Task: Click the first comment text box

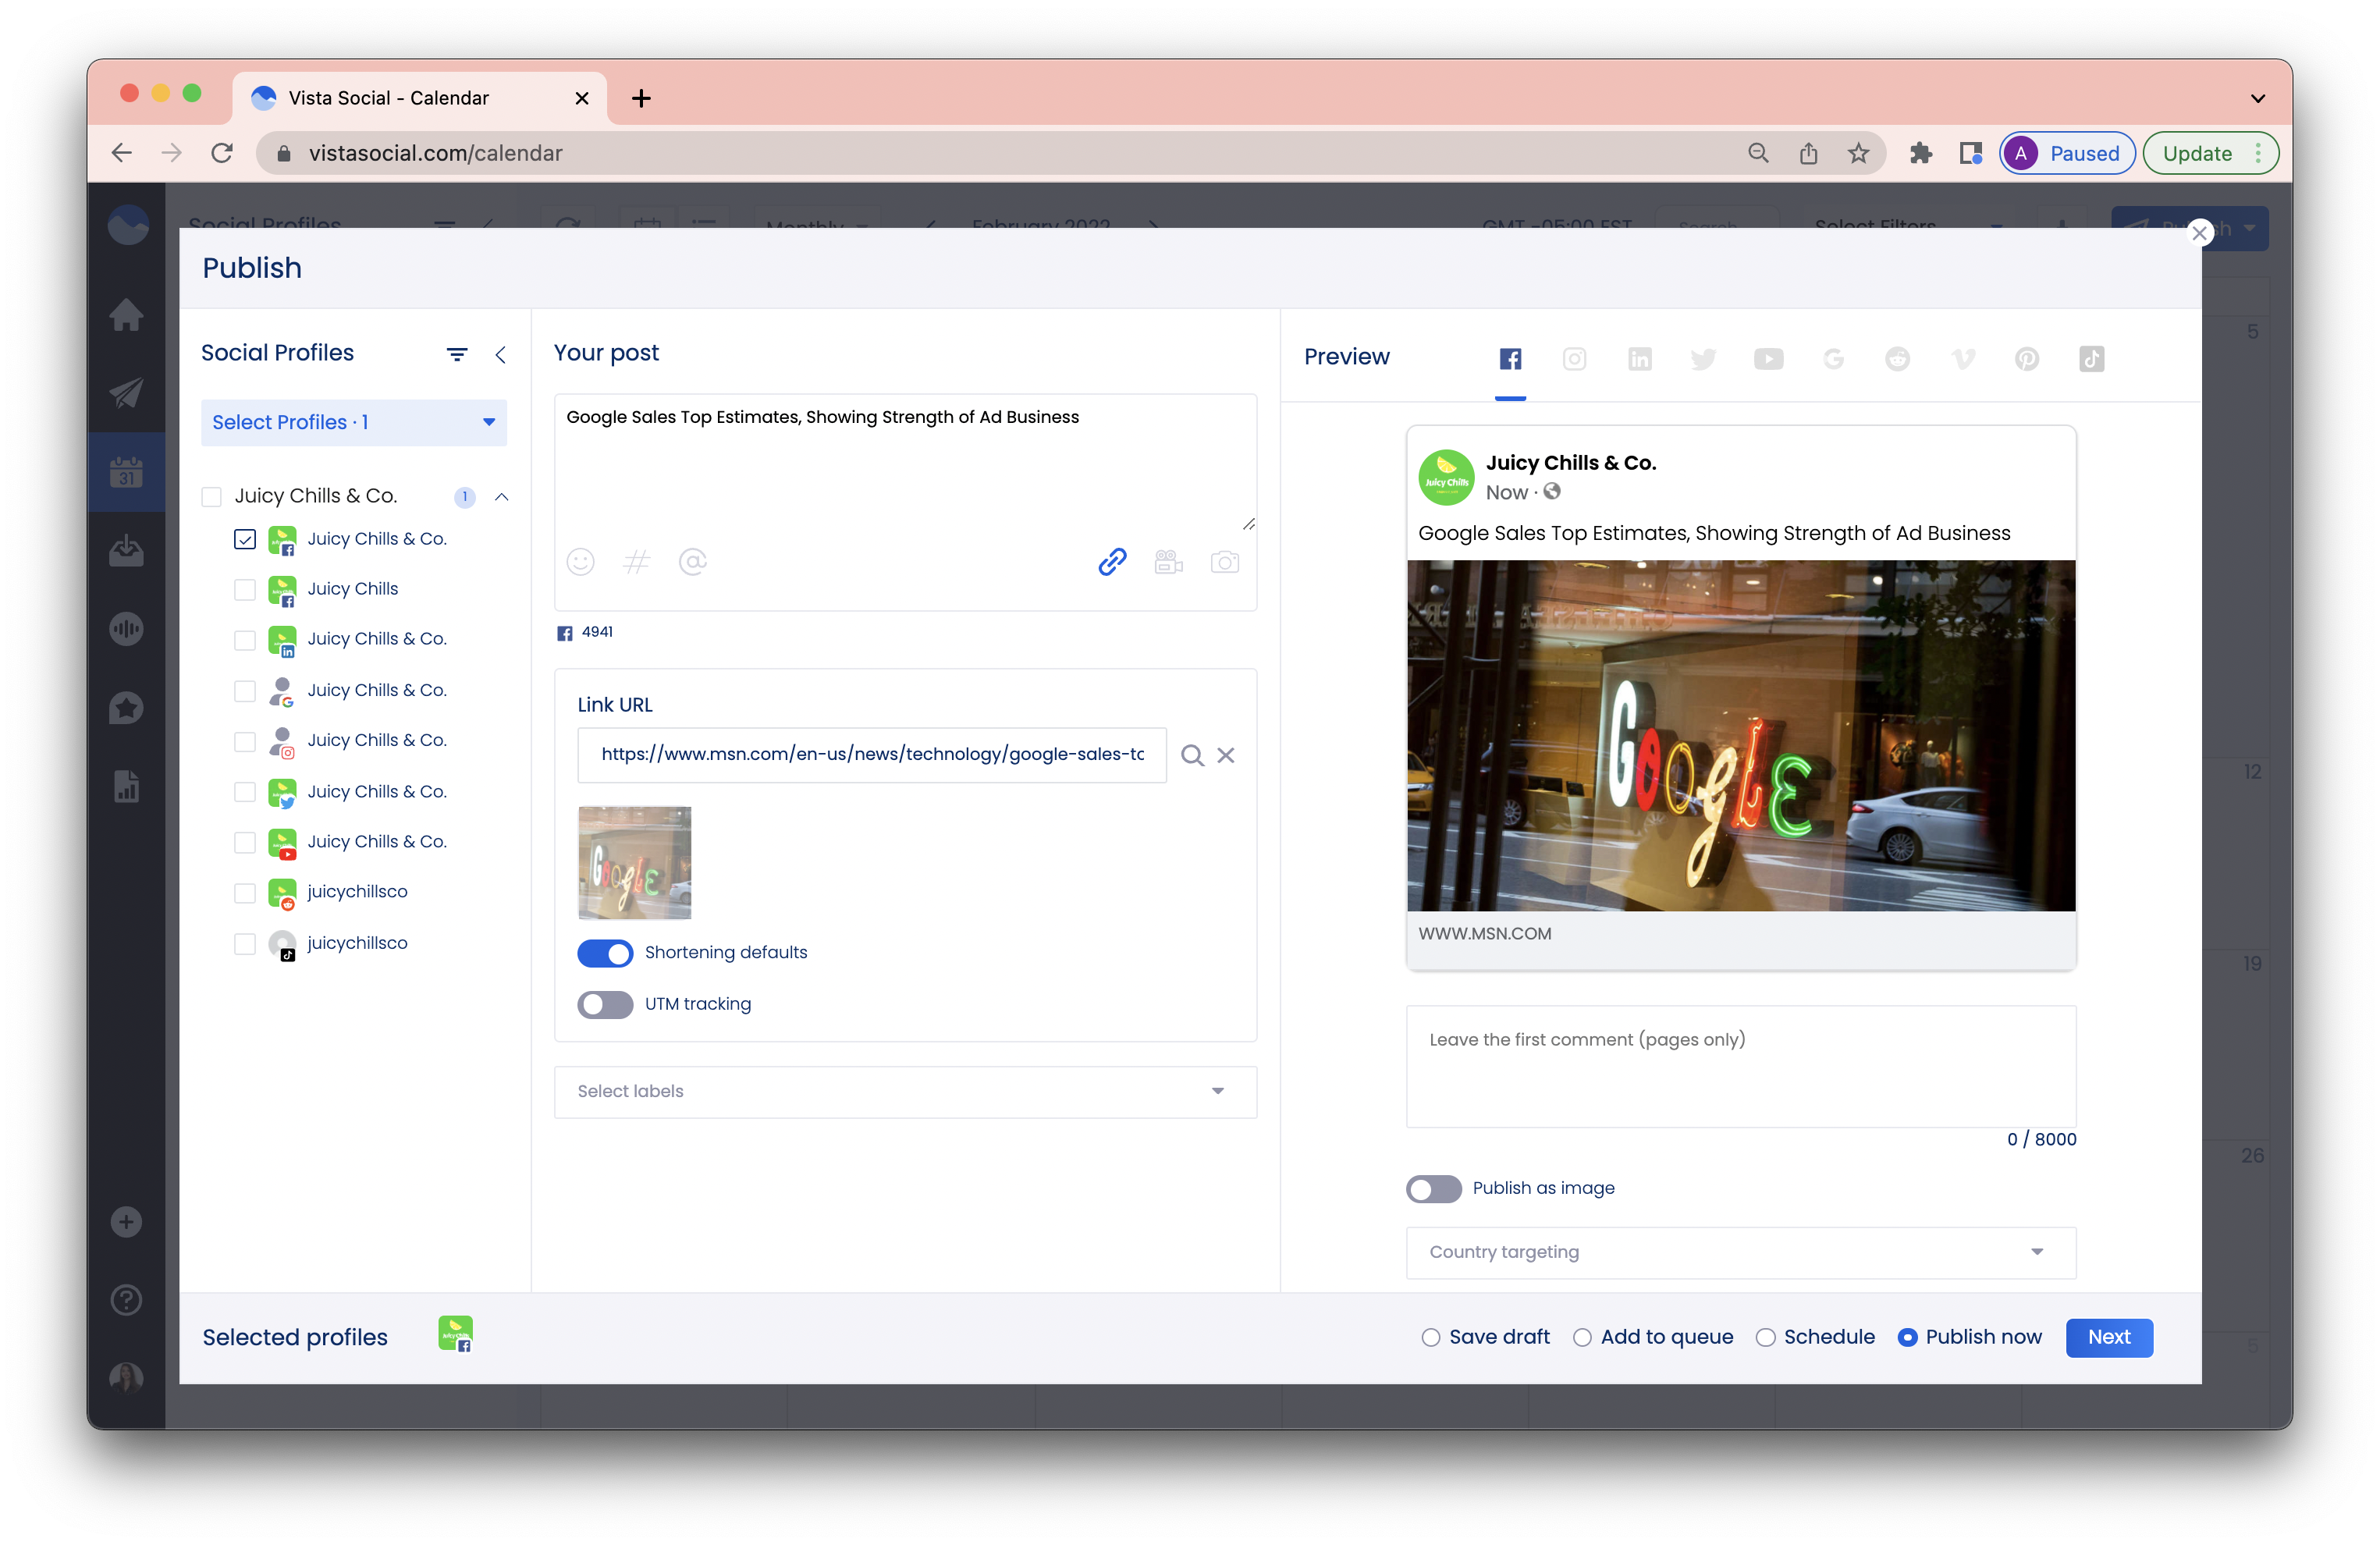Action: [1741, 1066]
